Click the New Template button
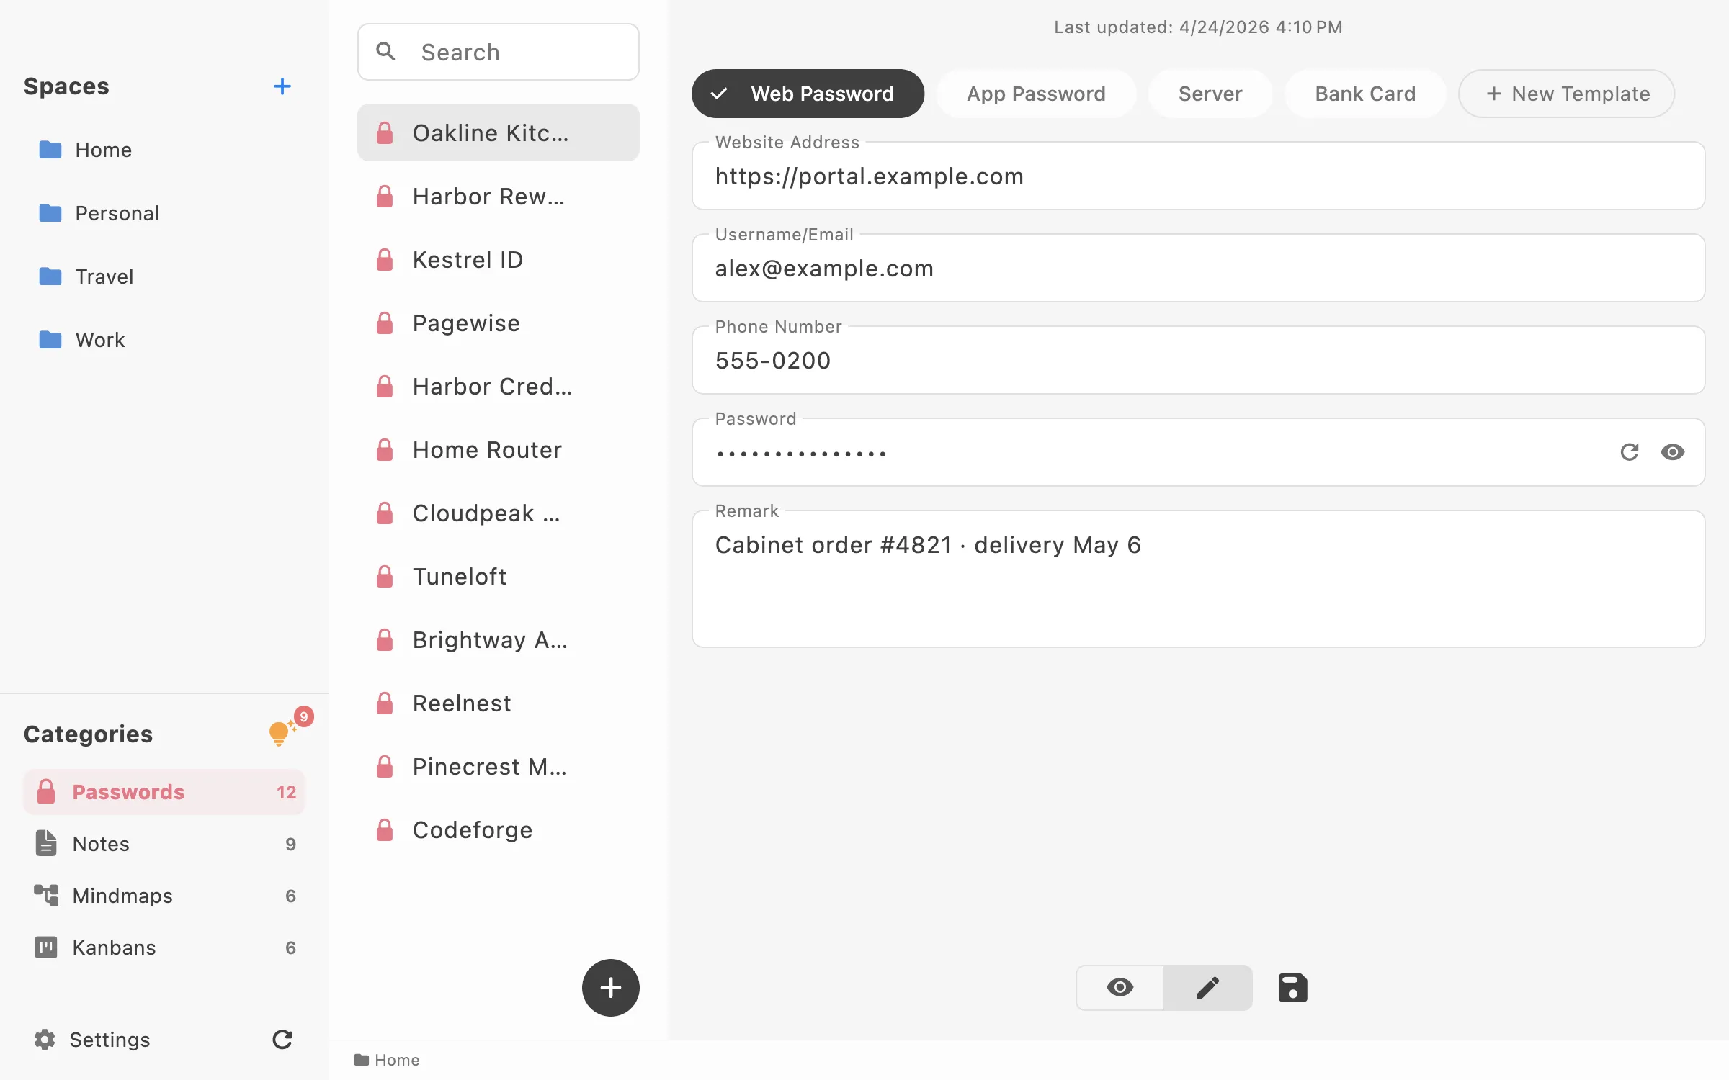The height and width of the screenshot is (1080, 1729). click(x=1566, y=94)
